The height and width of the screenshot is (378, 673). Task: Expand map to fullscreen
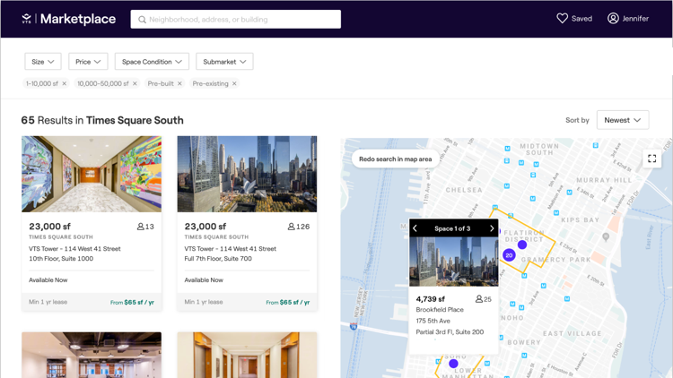pos(652,159)
